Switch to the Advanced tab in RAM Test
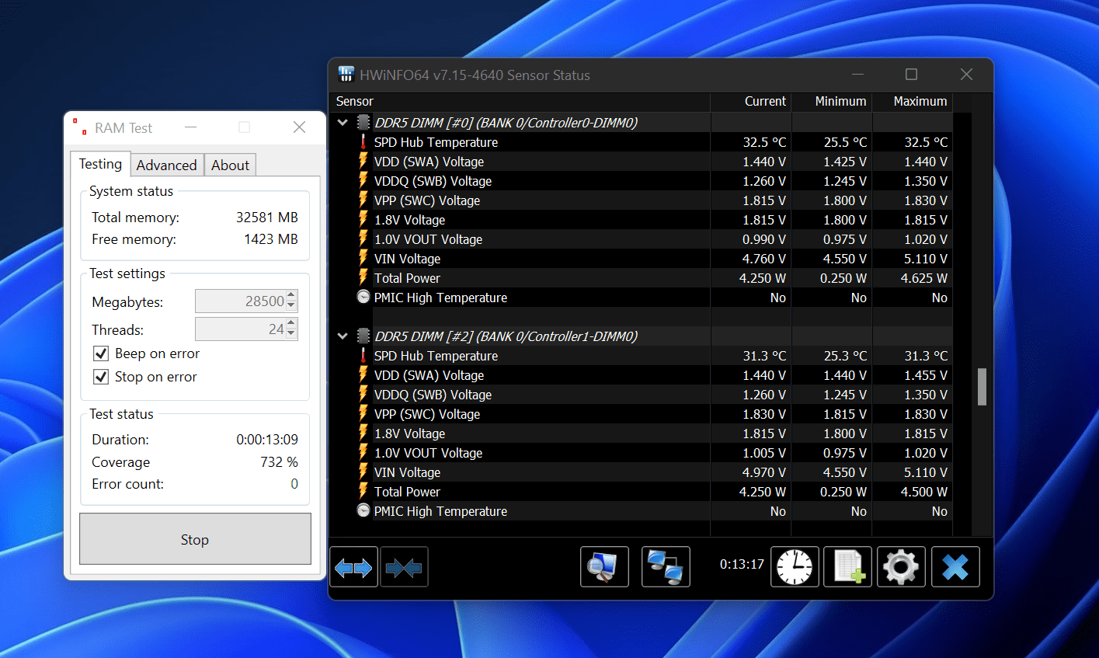Viewport: 1099px width, 658px height. pos(166,165)
